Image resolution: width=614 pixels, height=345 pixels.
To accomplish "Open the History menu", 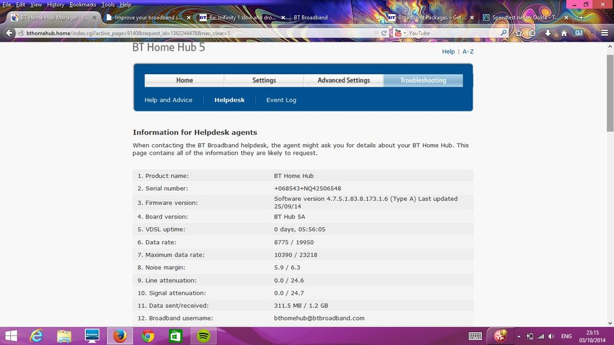I will (x=55, y=5).
